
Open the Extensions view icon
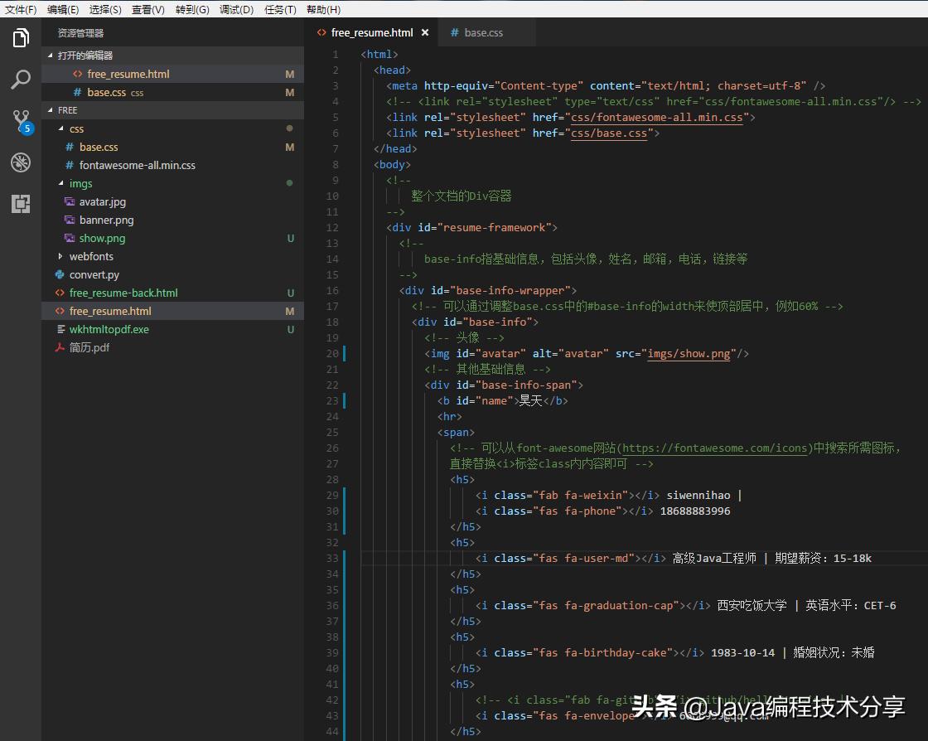click(x=21, y=204)
